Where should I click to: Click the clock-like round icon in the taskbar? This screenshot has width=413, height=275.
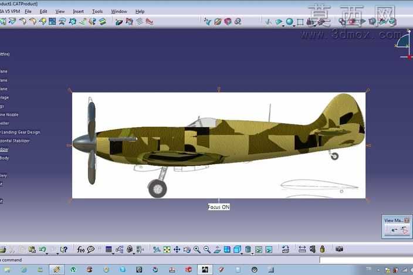point(255,270)
